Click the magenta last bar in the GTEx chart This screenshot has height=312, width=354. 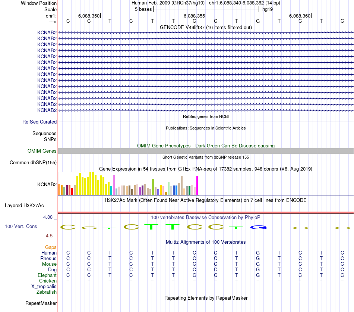click(197, 186)
